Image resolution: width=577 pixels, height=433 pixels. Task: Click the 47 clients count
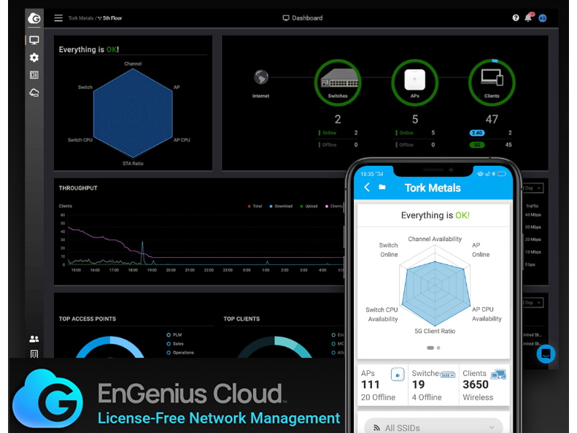pyautogui.click(x=492, y=119)
